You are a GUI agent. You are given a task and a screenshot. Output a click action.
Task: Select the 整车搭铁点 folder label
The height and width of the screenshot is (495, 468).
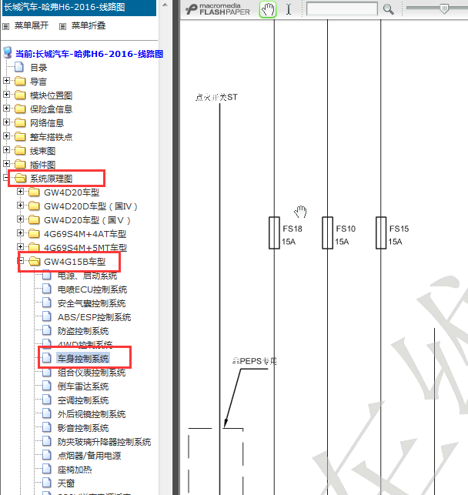point(51,137)
